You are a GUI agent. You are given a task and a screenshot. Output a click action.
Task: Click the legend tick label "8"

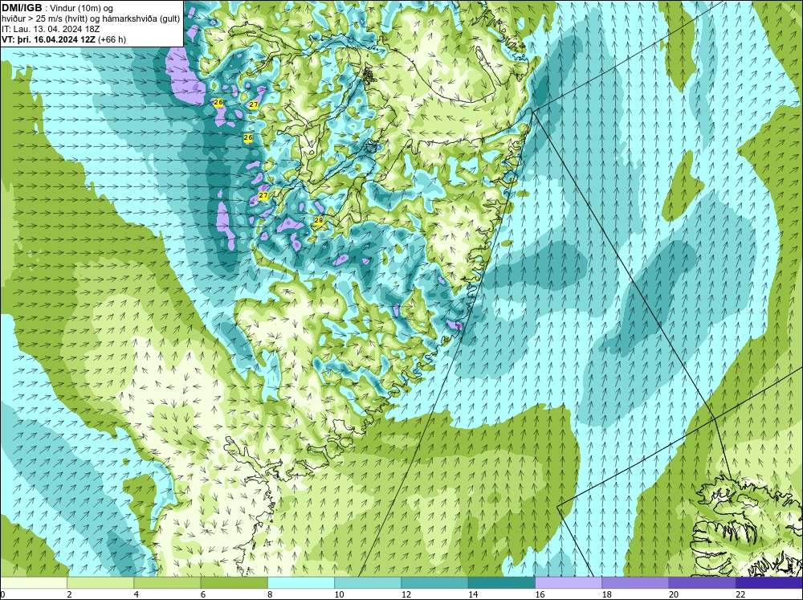[x=270, y=594]
